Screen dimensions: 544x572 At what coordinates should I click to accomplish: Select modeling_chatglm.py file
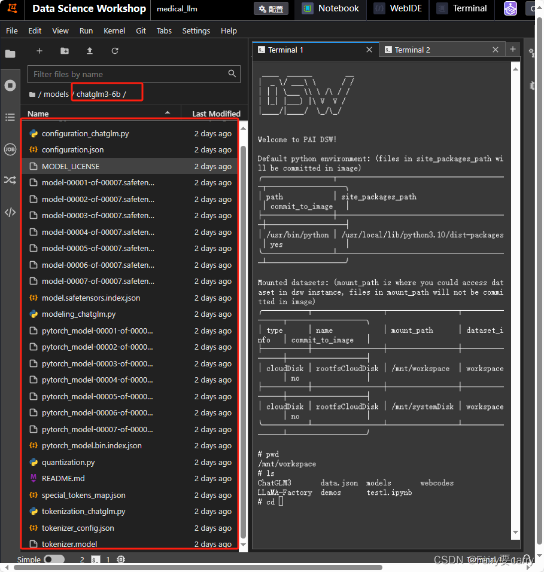tap(130, 314)
